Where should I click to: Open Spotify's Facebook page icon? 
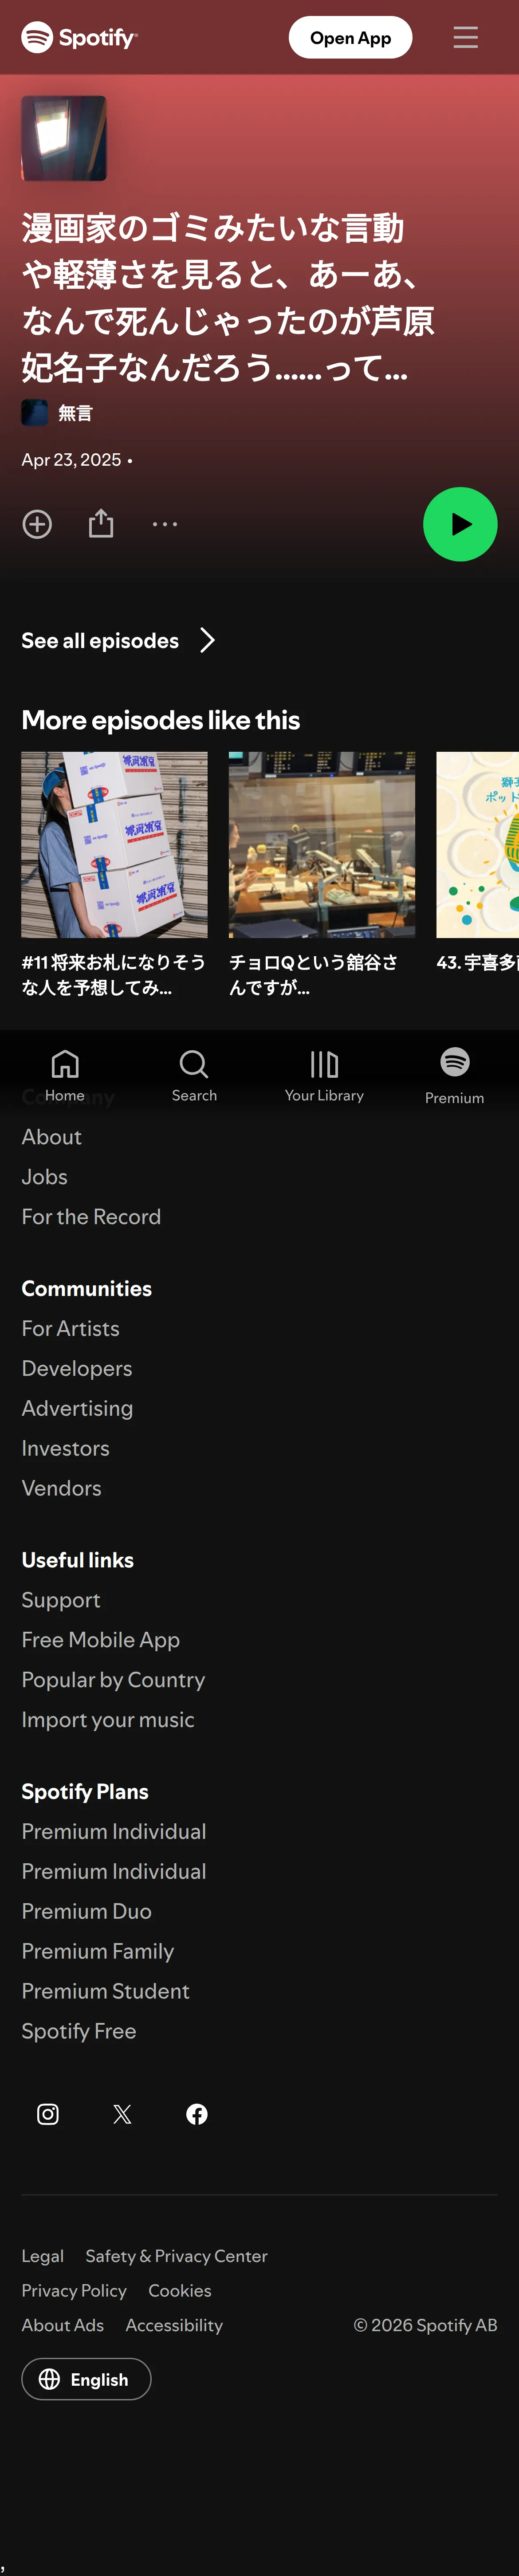click(x=197, y=2113)
